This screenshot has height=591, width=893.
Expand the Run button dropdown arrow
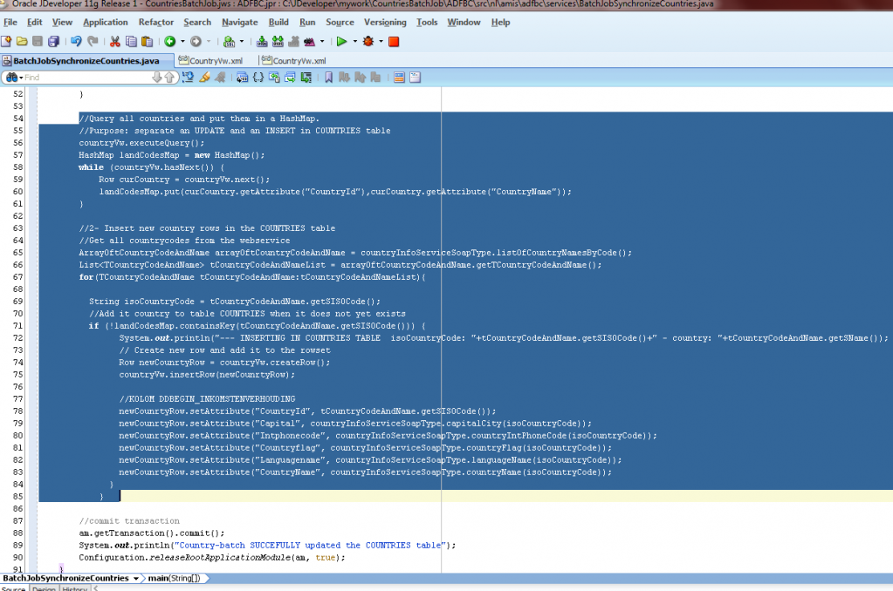[354, 41]
